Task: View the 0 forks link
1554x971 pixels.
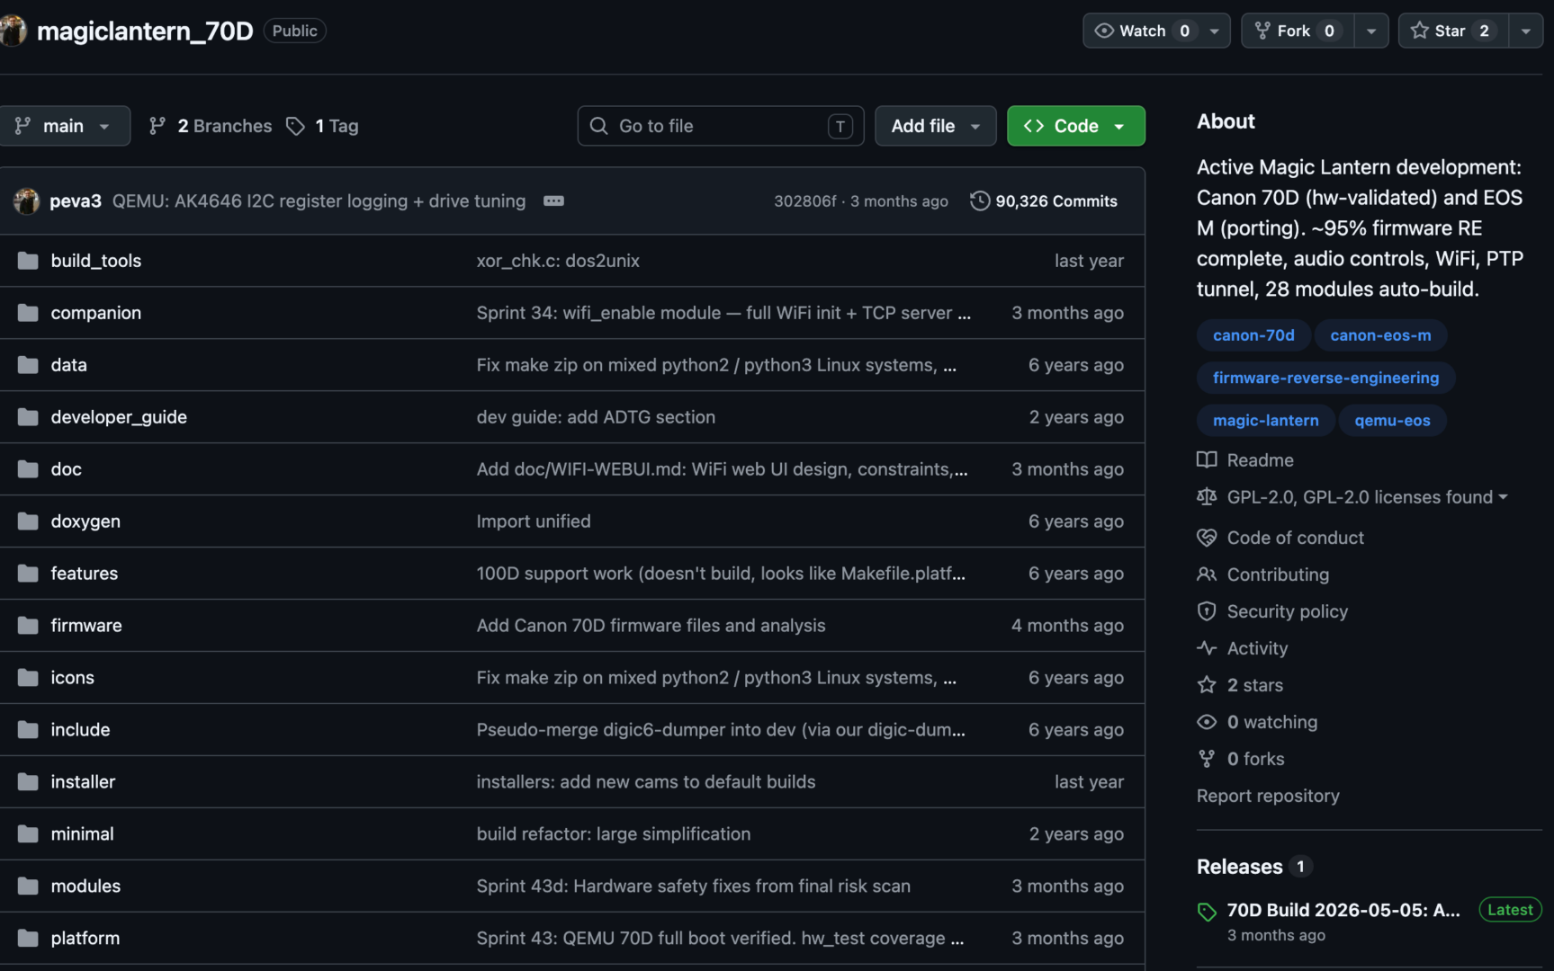Action: (x=1256, y=759)
